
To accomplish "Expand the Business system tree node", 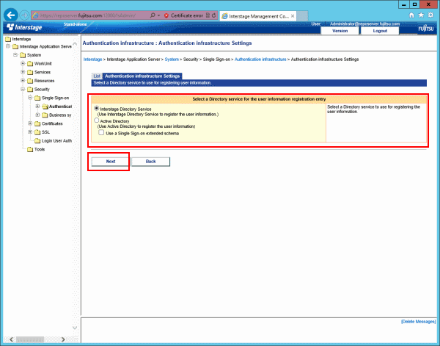I will coord(37,115).
